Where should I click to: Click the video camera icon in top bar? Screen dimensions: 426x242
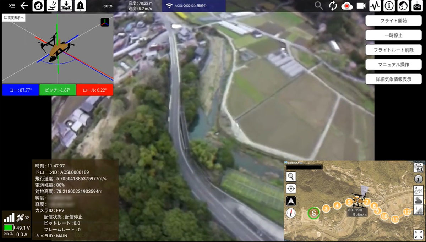(361, 6)
